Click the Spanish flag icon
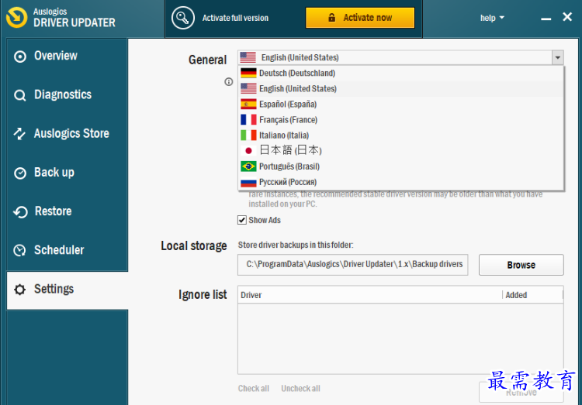Screen dimensions: 582x405 tap(248, 104)
